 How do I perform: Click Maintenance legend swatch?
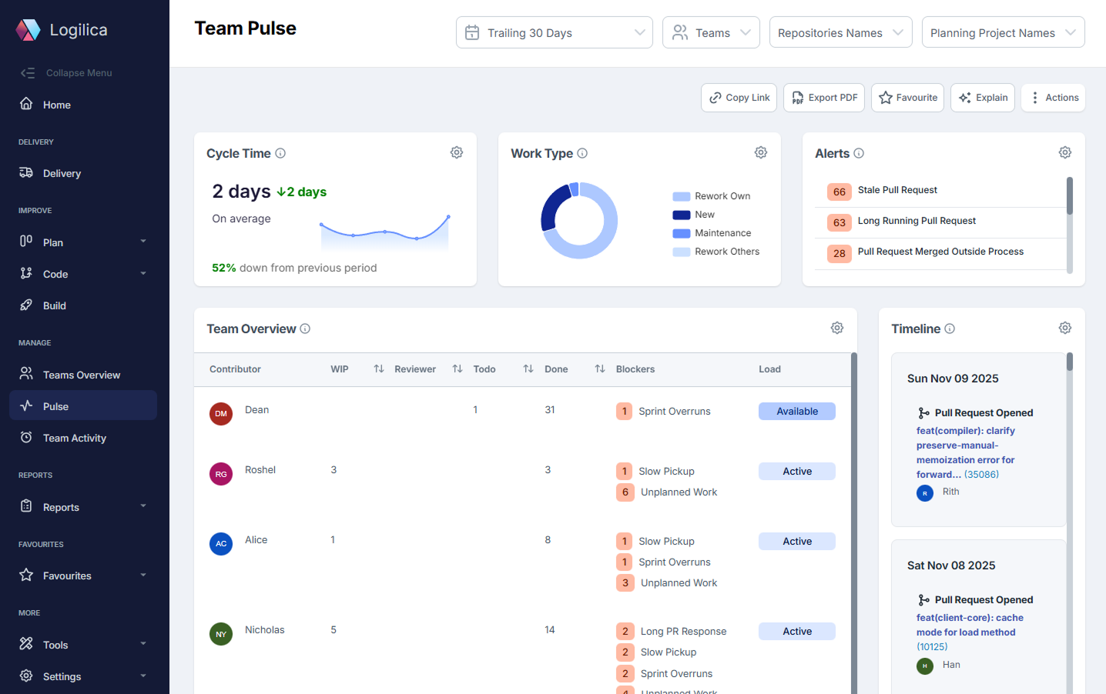pos(681,233)
